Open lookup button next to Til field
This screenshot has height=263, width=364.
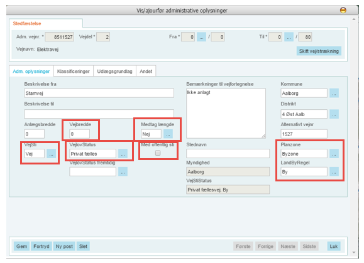point(289,37)
